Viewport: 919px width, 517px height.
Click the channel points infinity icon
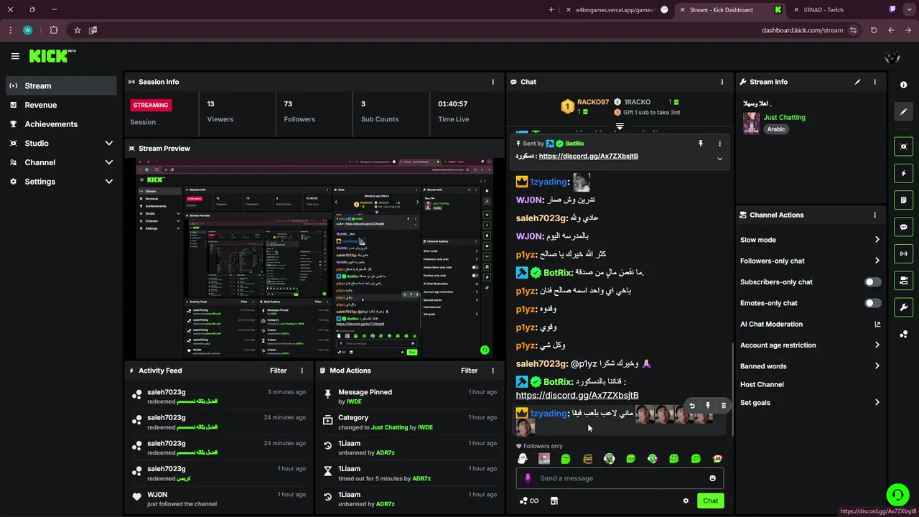[529, 501]
